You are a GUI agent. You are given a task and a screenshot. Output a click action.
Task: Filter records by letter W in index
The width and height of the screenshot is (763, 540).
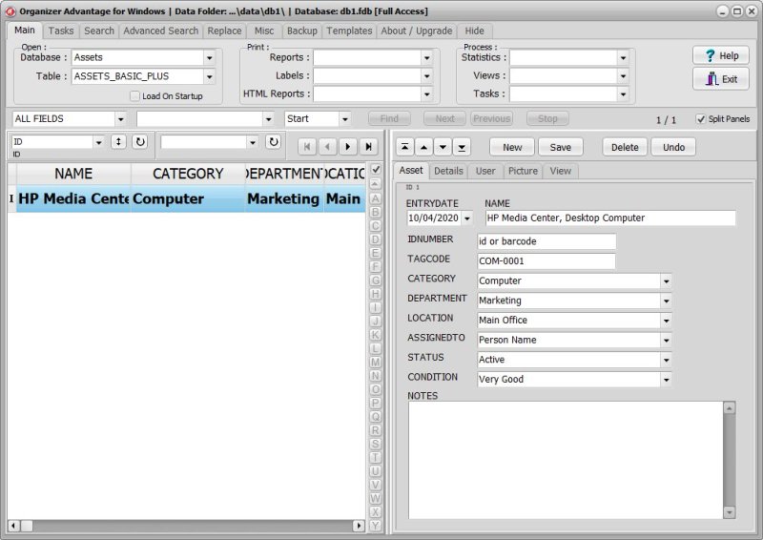pos(375,499)
